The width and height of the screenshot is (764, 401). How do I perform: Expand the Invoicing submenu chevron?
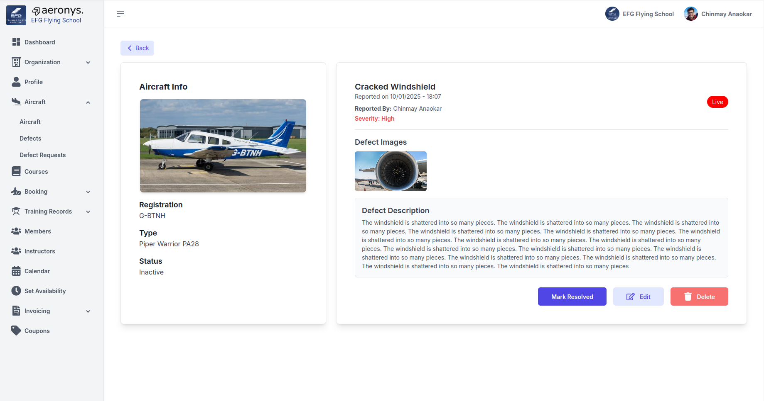coord(88,311)
